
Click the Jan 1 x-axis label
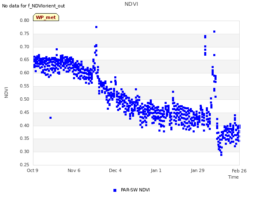pyautogui.click(x=156, y=170)
